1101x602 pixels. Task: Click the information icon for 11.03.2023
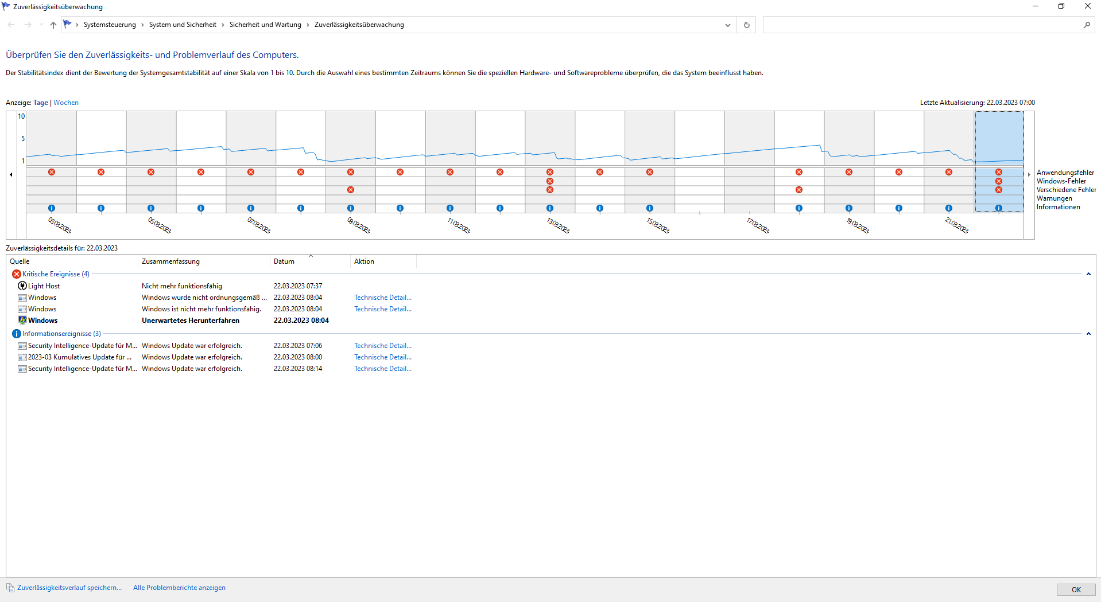pos(450,208)
